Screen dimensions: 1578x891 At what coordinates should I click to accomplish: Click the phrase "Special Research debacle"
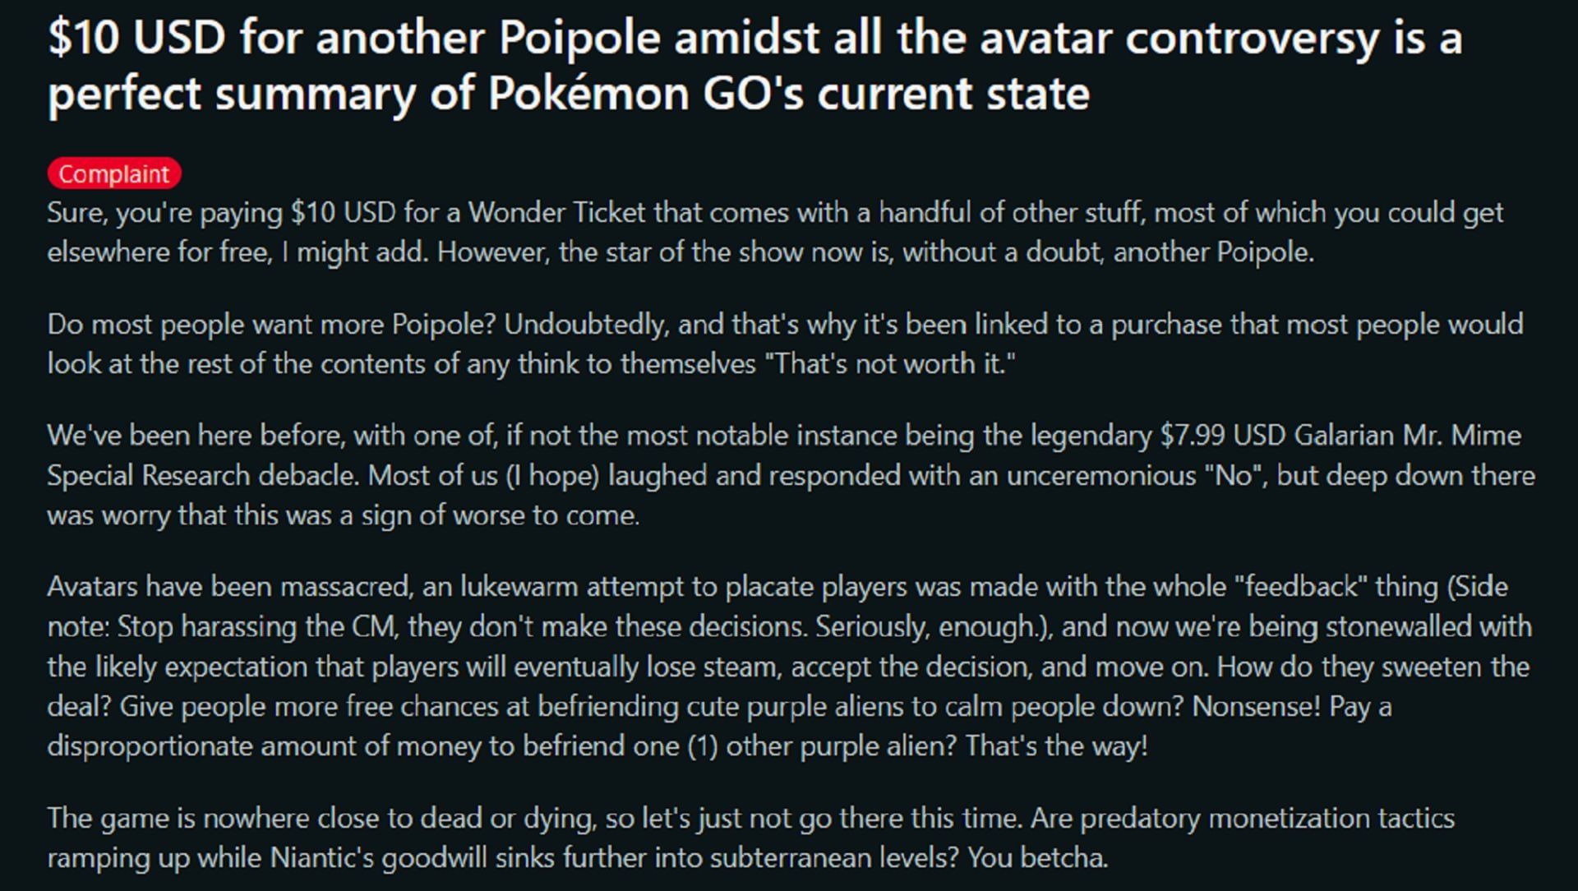click(x=203, y=476)
